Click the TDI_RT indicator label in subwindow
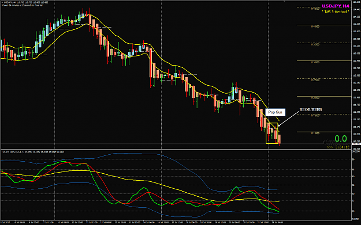The image size is (361, 225). (x=33, y=152)
